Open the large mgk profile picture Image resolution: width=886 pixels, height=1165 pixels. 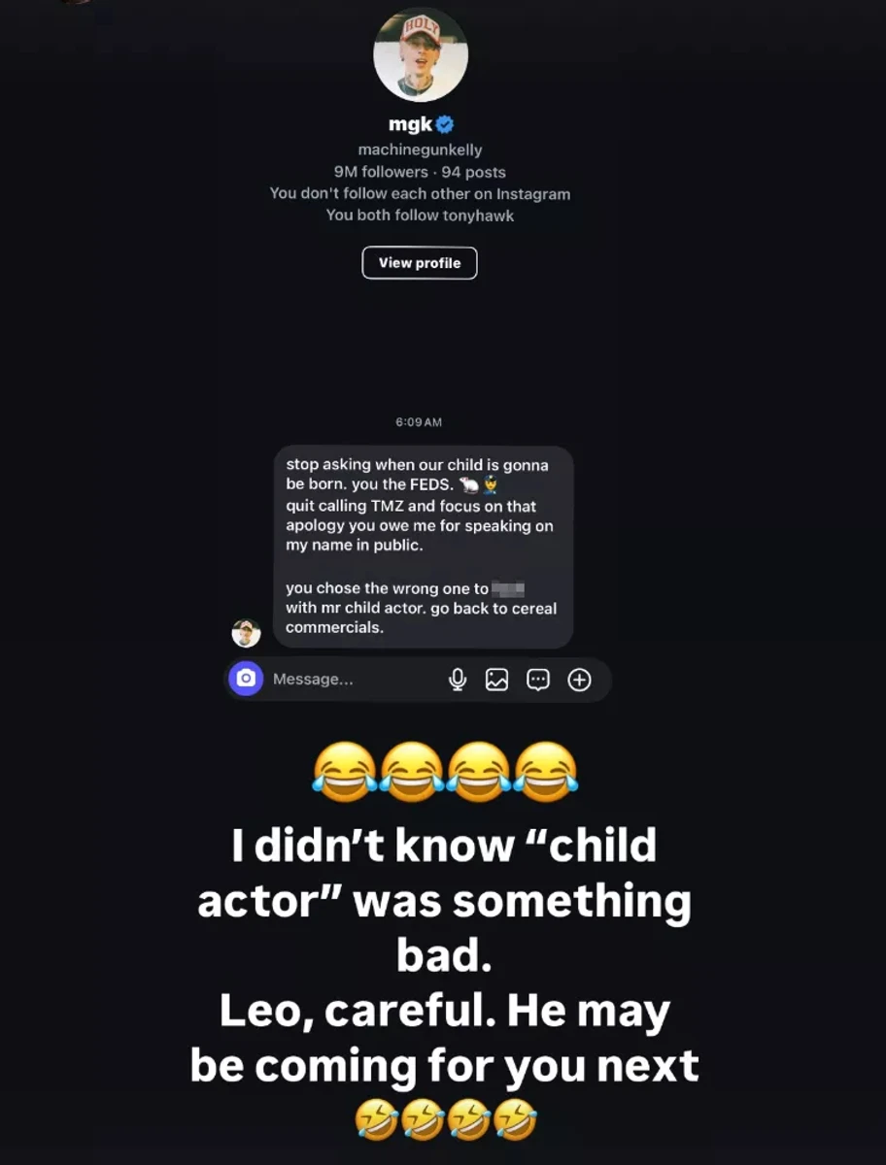[421, 55]
